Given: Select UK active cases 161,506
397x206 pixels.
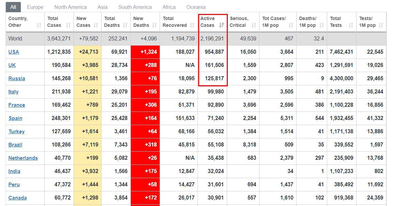Looking at the screenshot, I should [x=214, y=65].
